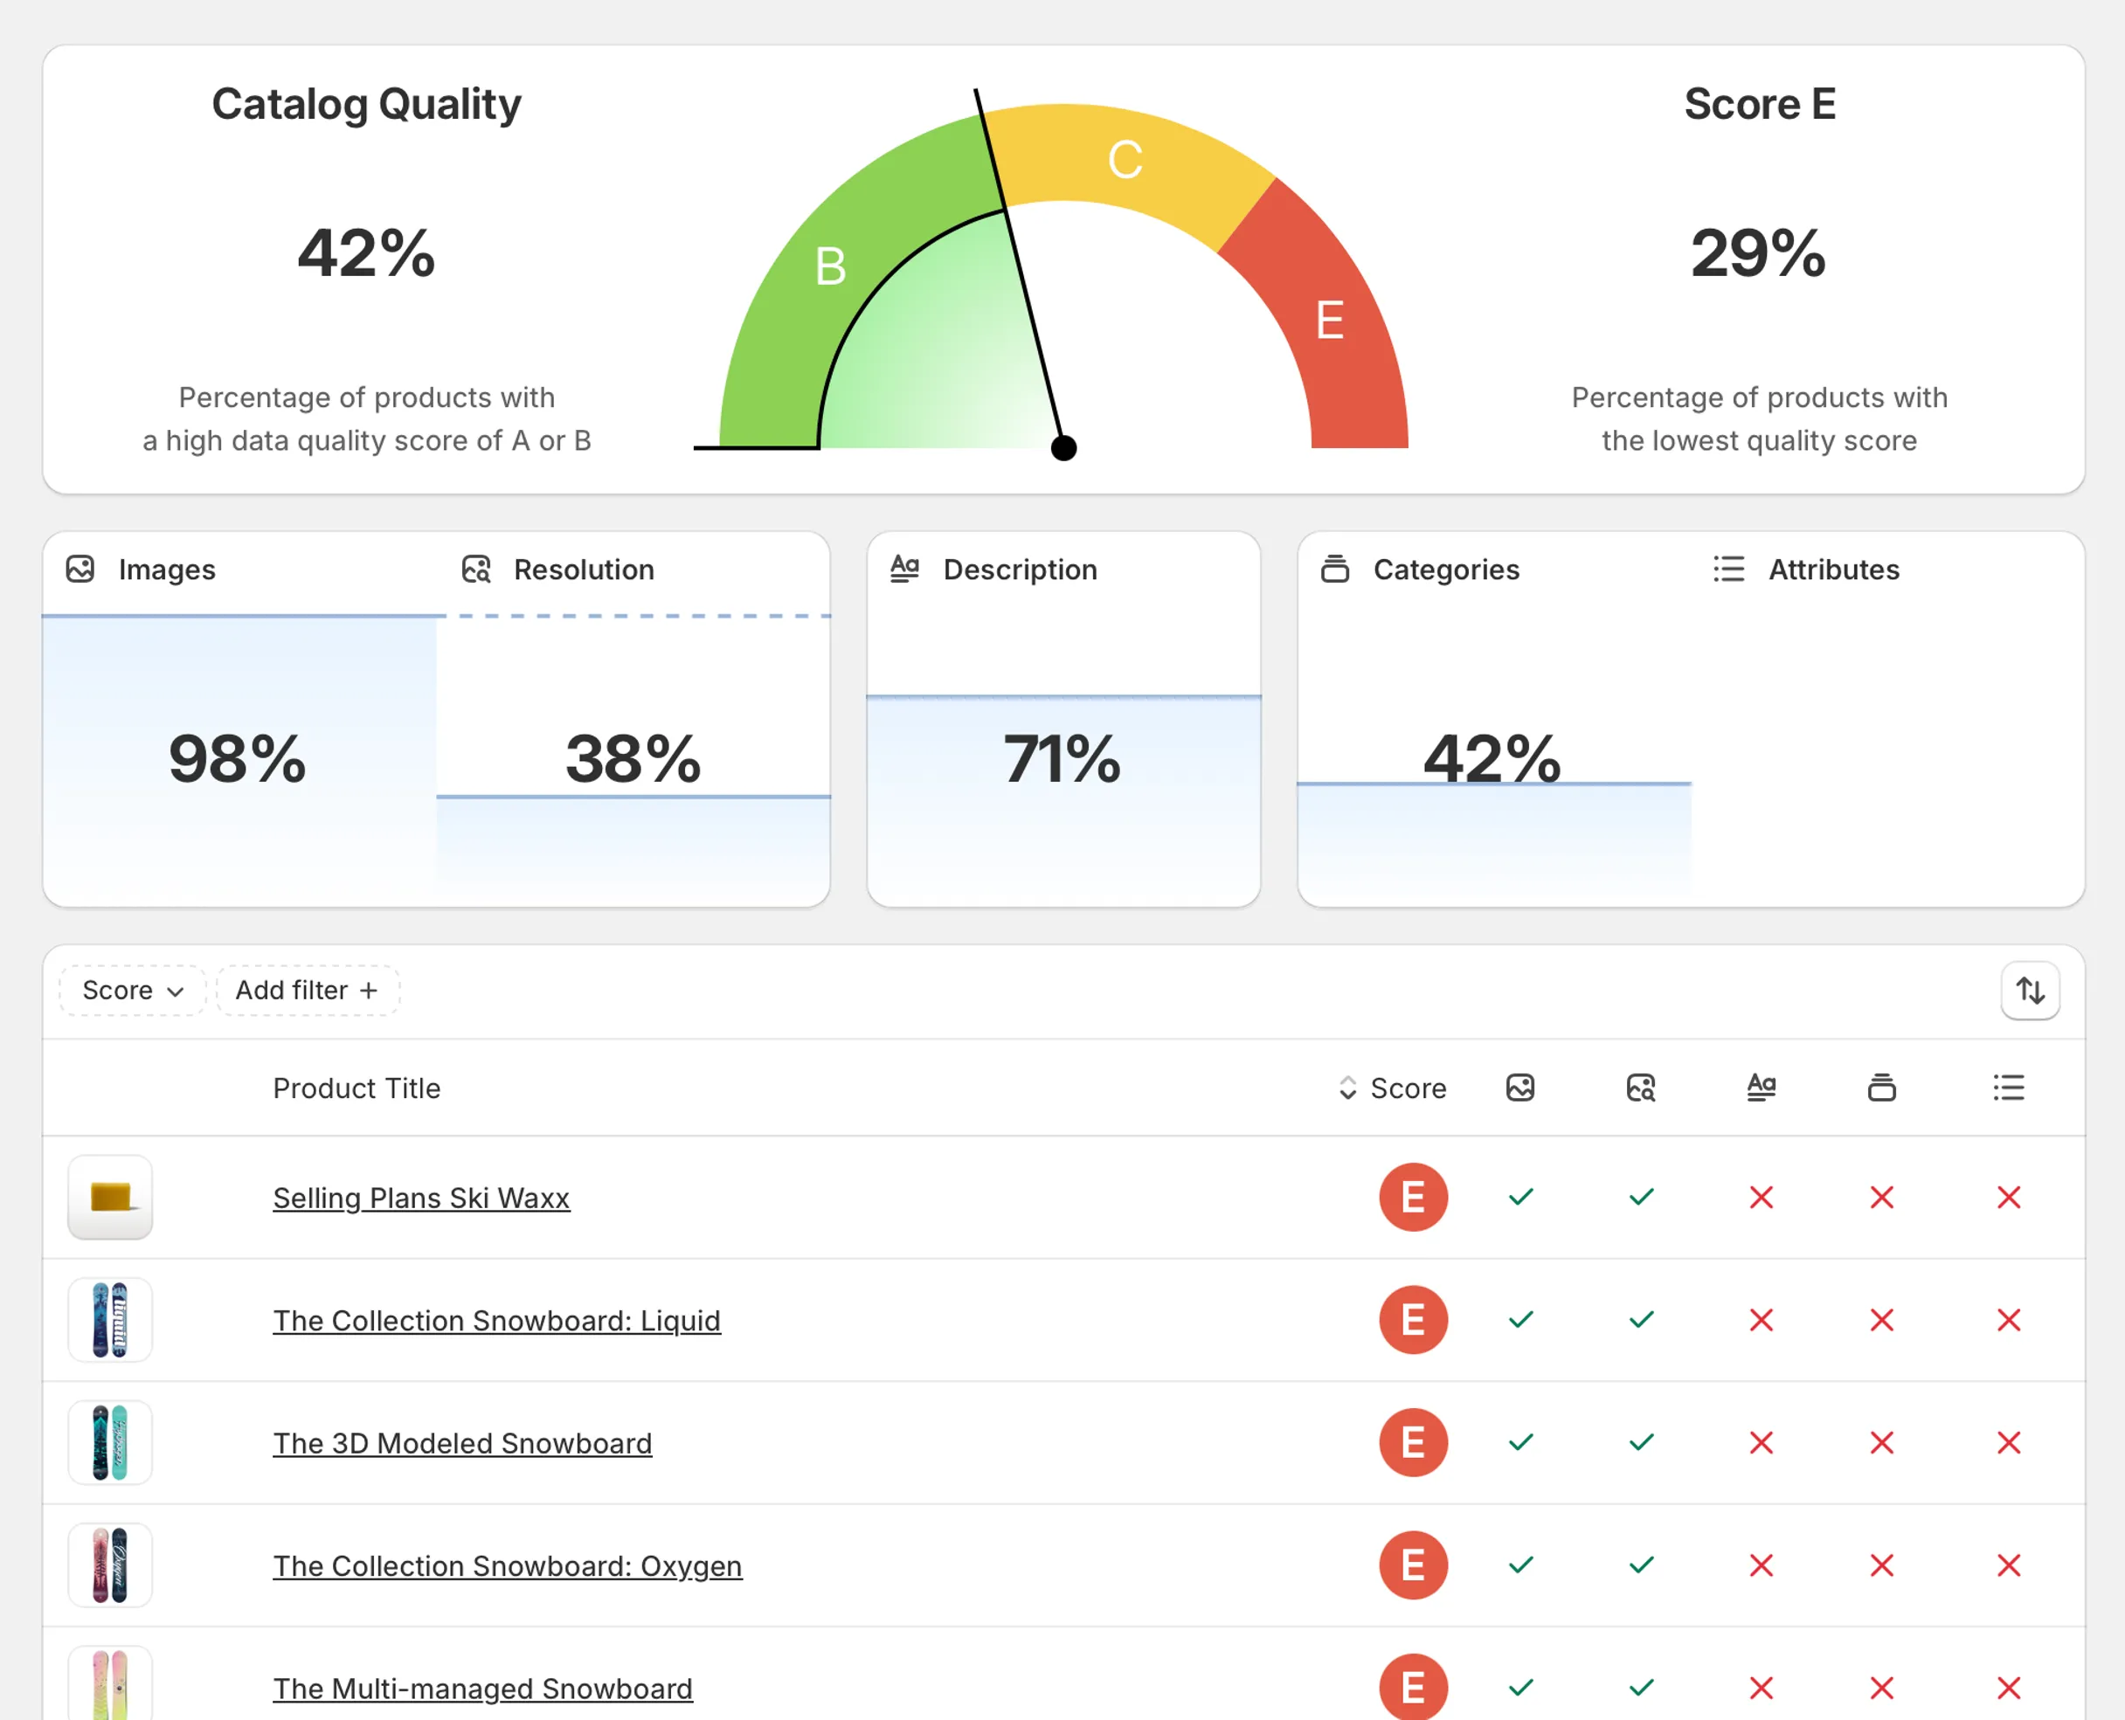Expand Add filter options
The image size is (2125, 1720).
pos(308,990)
